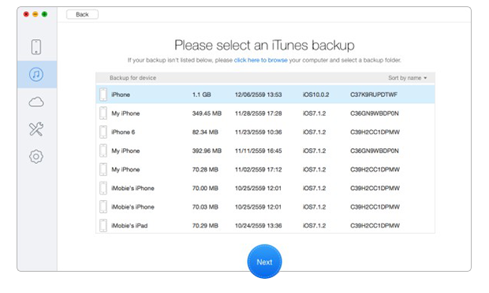Select the 'iPhone 6' backup name
Viewport: 489px width, 293px height.
pos(123,132)
